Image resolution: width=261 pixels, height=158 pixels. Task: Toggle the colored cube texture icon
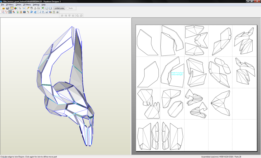tap(15, 8)
